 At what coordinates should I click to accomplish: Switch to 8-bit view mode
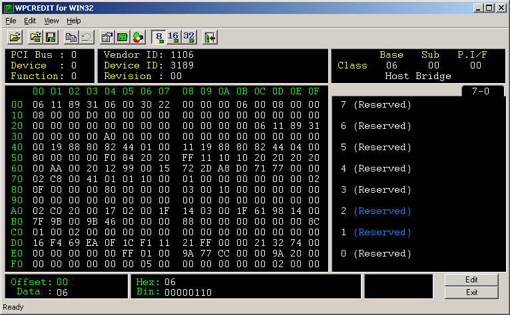click(x=158, y=37)
